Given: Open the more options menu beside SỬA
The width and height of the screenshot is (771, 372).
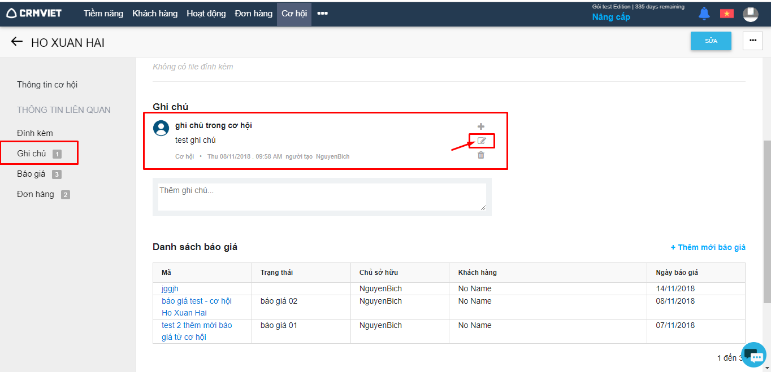Looking at the screenshot, I should (752, 41).
